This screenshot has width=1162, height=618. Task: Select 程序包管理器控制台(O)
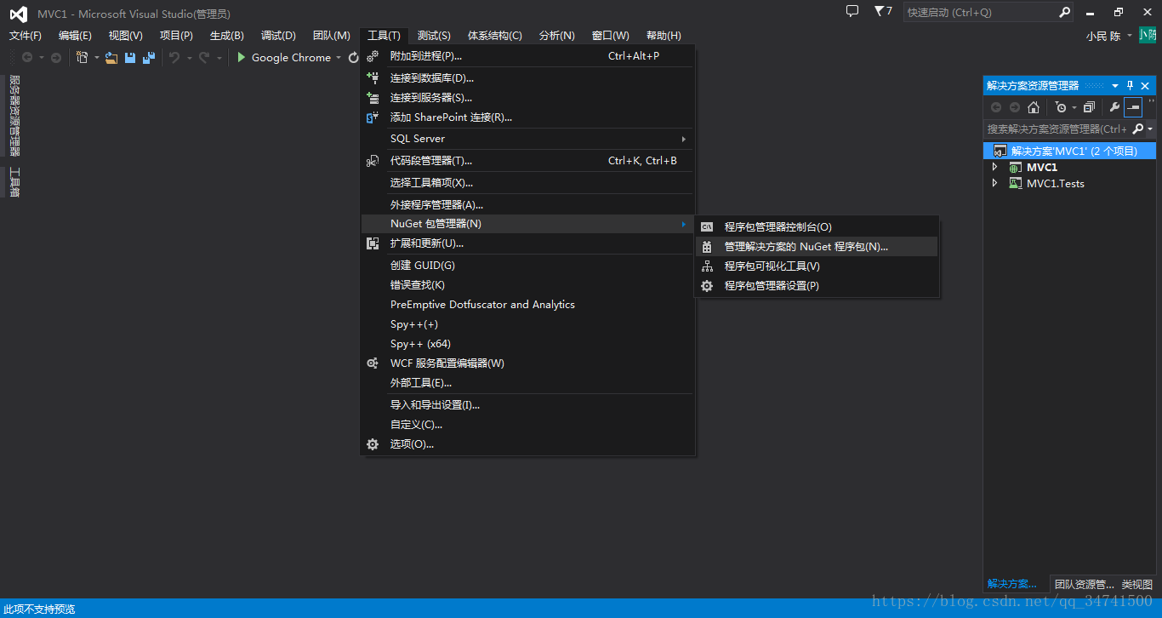[817, 227]
